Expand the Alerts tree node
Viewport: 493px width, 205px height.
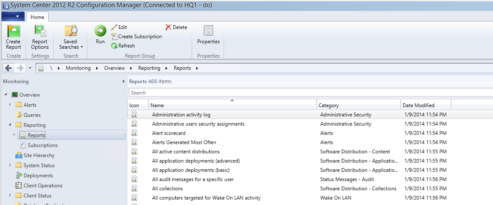(x=11, y=105)
